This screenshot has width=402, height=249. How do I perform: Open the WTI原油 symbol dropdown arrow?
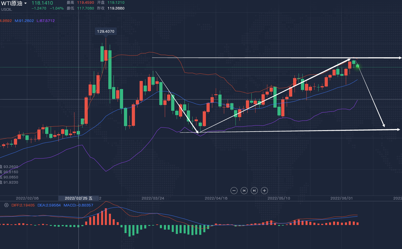coord(25,3)
